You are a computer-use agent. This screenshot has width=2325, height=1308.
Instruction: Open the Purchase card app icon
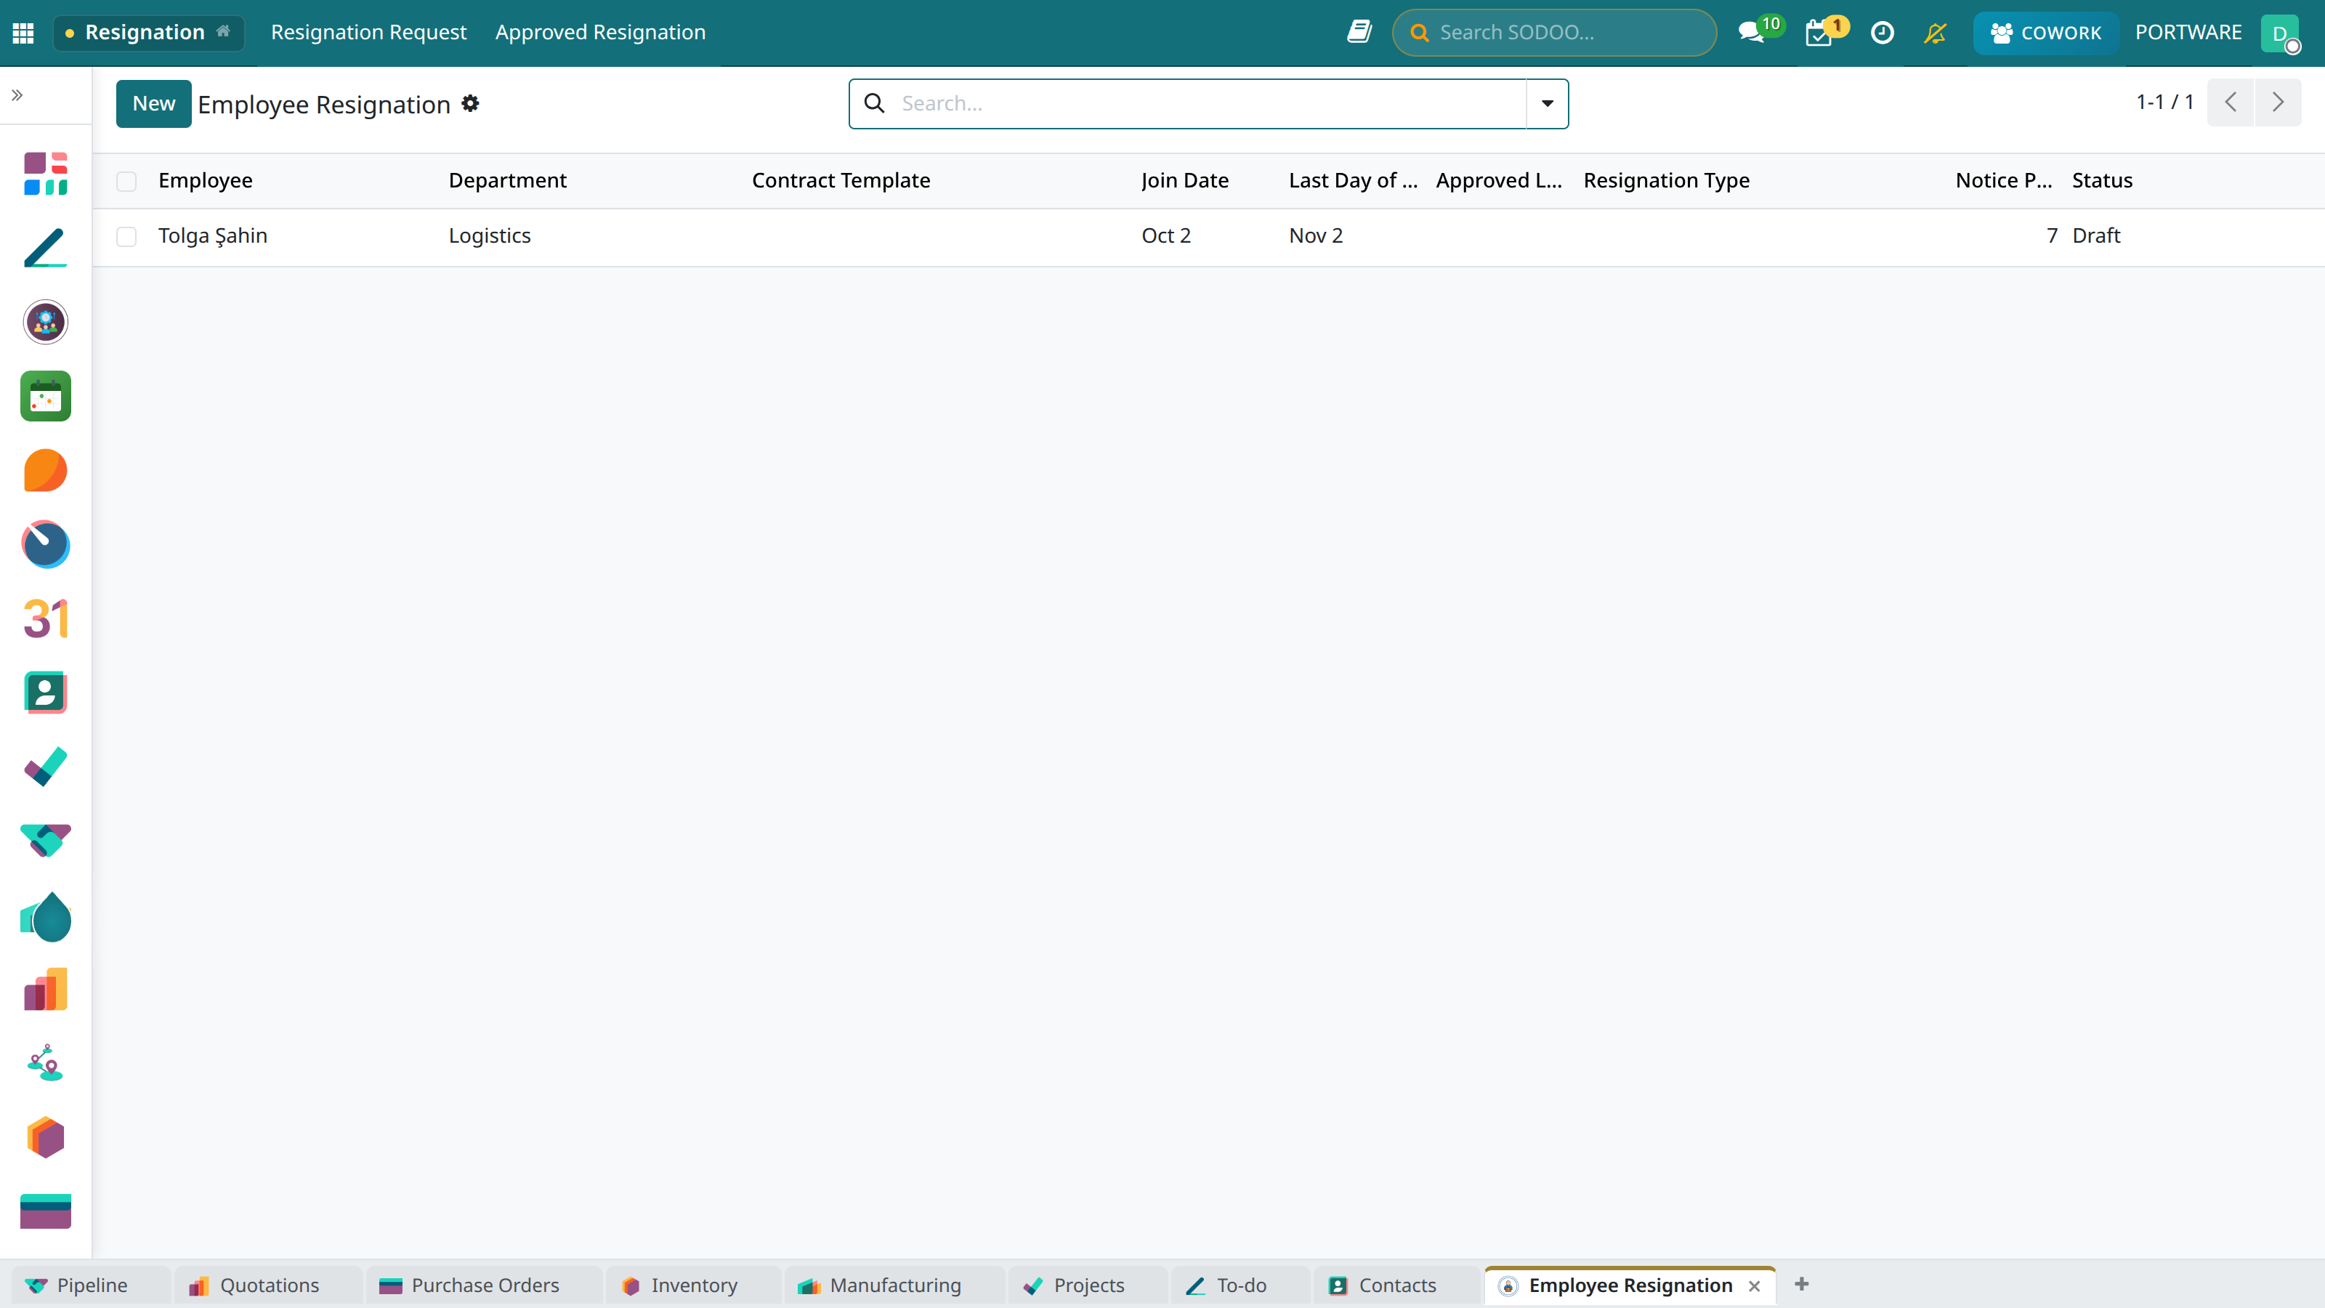point(45,1211)
